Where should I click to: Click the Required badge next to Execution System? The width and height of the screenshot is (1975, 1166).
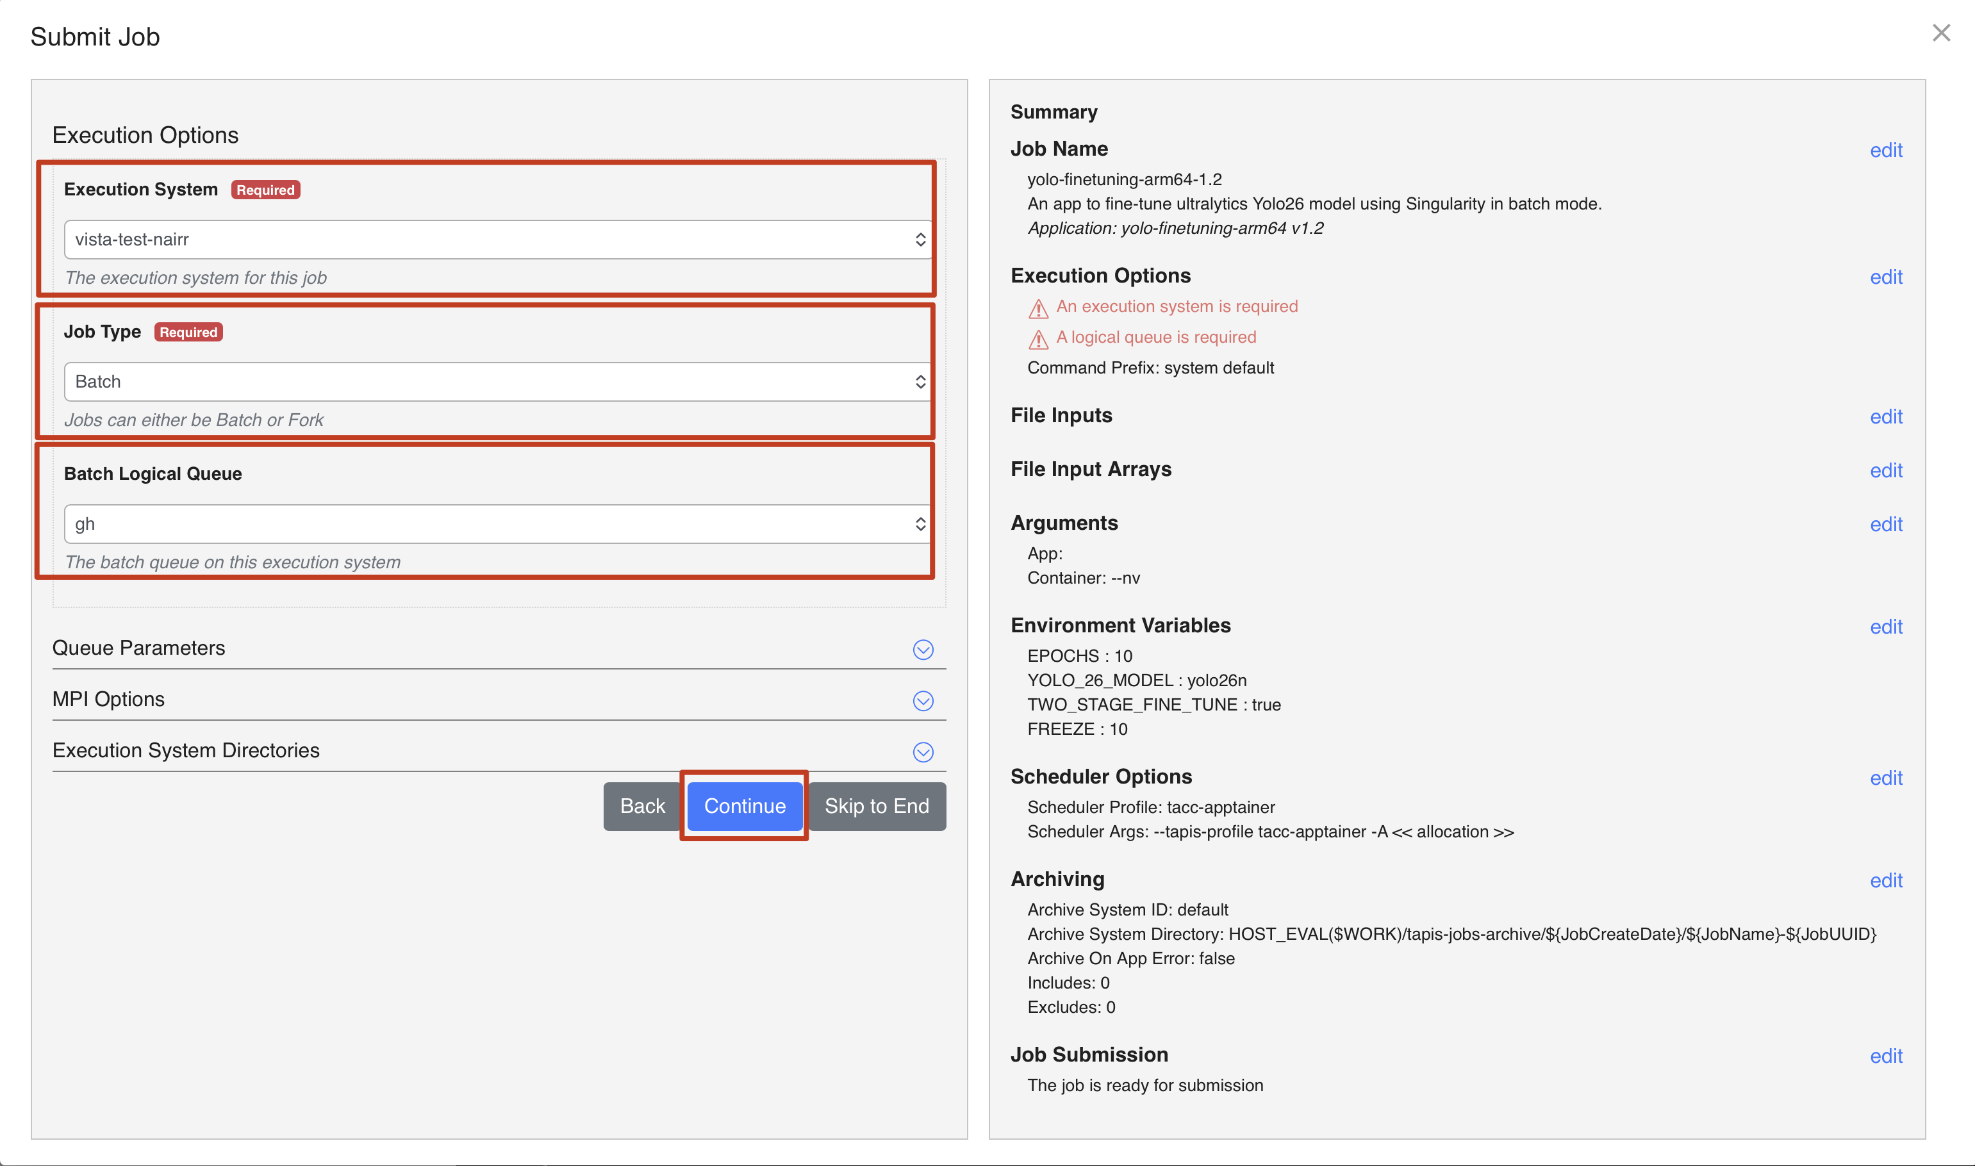click(265, 190)
